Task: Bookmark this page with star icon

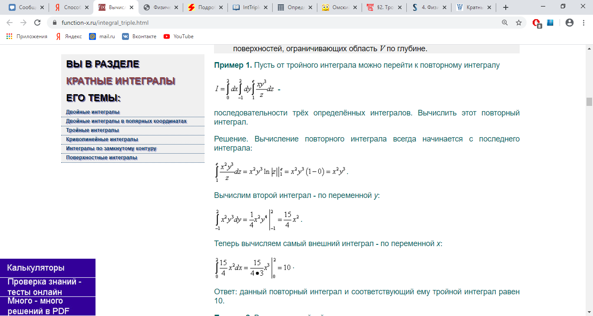Action: tap(519, 23)
